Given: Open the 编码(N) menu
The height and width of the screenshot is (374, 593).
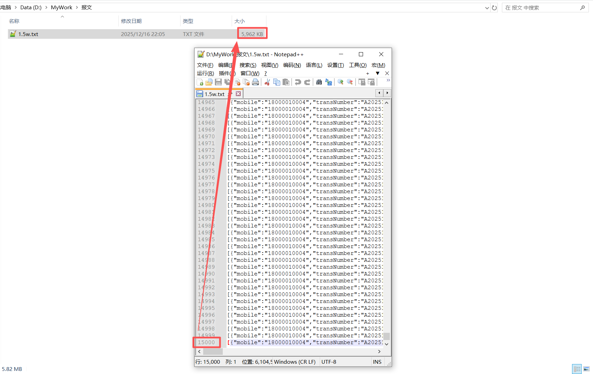Looking at the screenshot, I should [292, 65].
